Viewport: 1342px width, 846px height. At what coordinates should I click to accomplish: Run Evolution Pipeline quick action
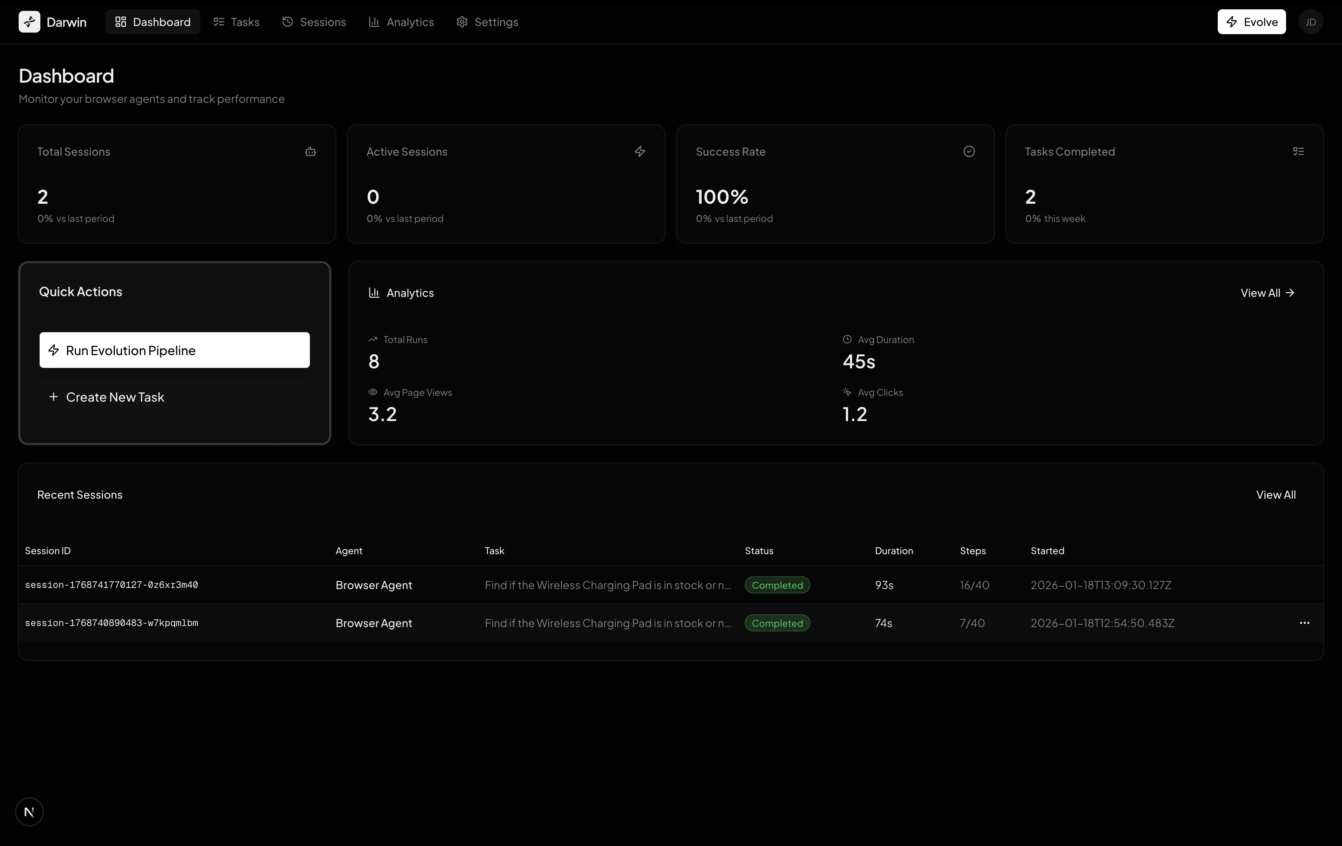click(x=174, y=350)
